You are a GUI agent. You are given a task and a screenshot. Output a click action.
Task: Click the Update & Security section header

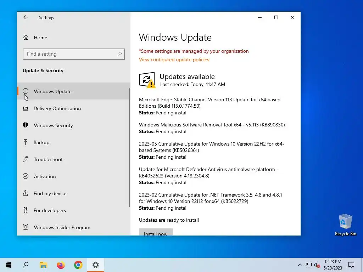click(43, 70)
